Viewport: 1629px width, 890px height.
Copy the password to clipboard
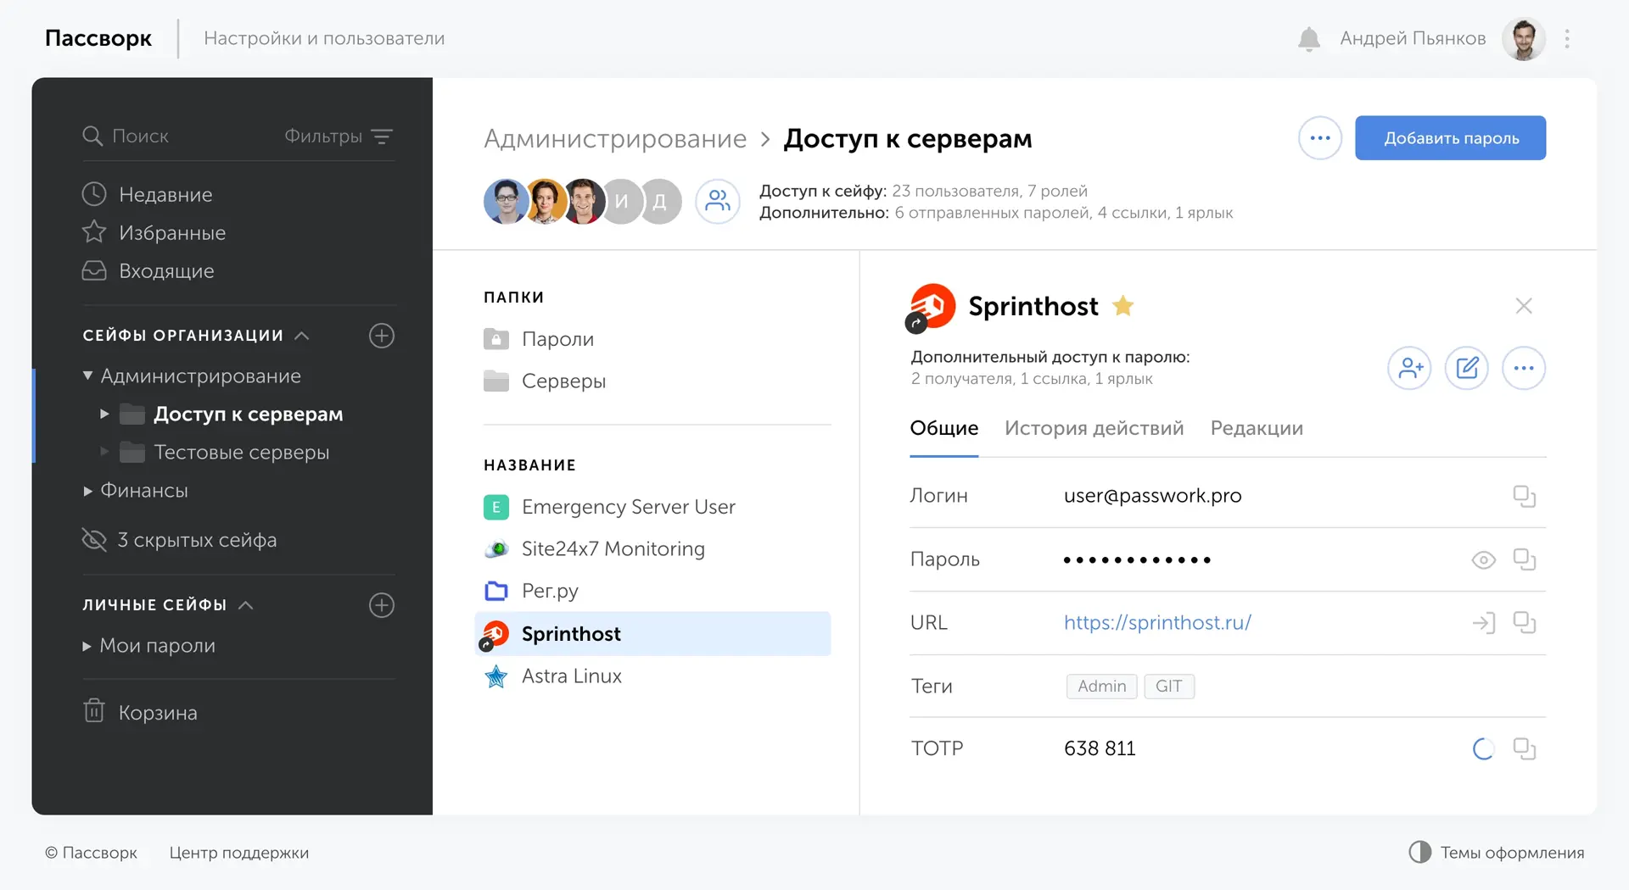[1526, 559]
